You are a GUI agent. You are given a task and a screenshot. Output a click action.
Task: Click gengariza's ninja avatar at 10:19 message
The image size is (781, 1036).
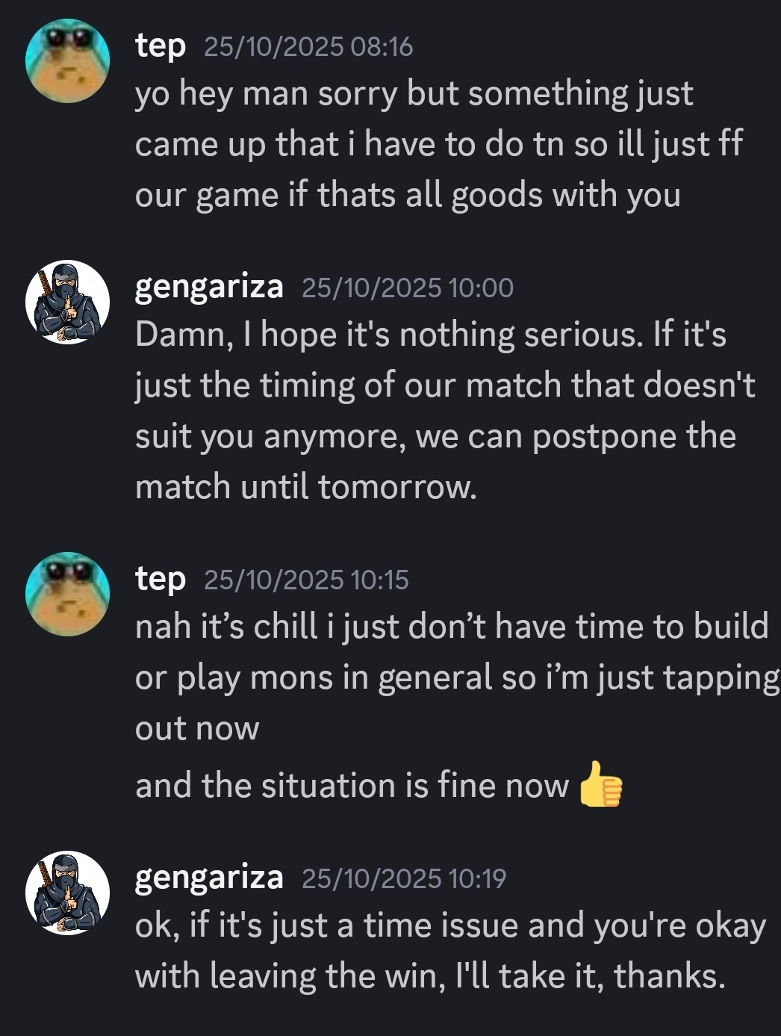67,893
